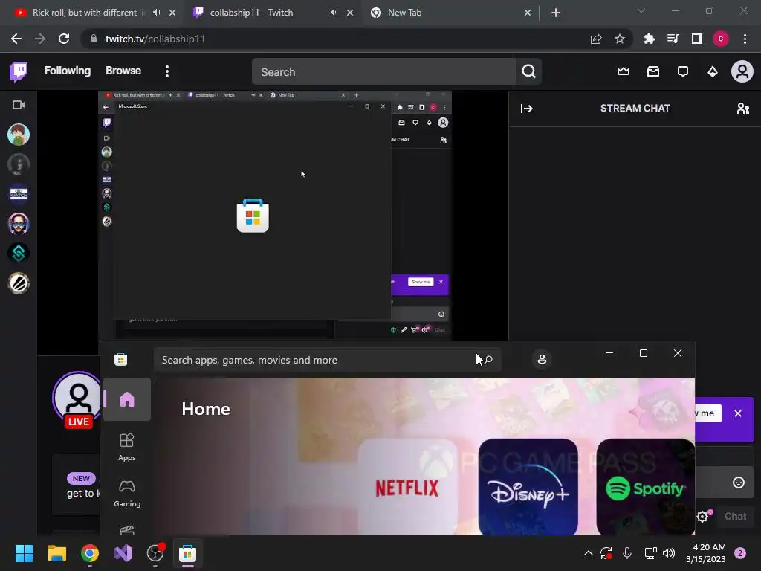Open File Explorer from taskbar
Image resolution: width=761 pixels, height=571 pixels.
[x=56, y=553]
